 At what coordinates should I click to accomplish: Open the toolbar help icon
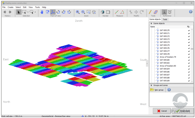pos(191,12)
